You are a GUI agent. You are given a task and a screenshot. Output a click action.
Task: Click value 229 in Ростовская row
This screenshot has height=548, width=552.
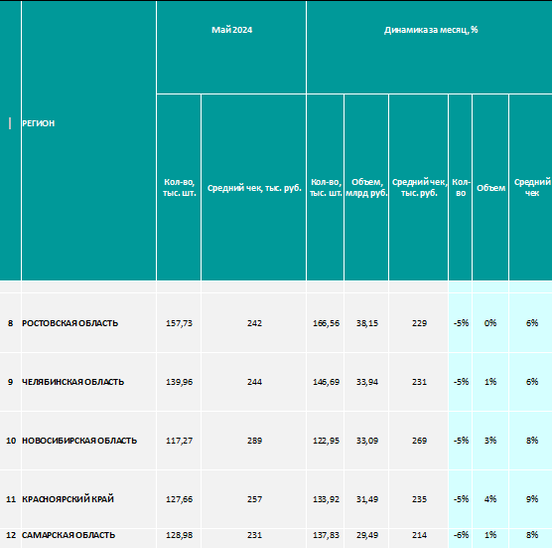pyautogui.click(x=419, y=322)
